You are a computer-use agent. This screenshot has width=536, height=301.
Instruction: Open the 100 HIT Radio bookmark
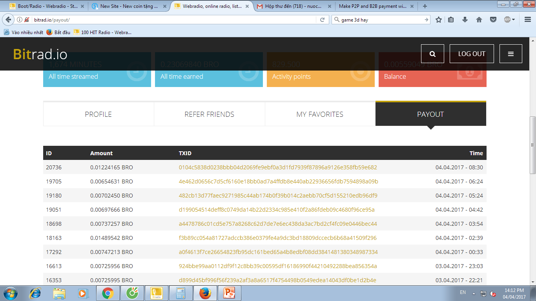click(x=103, y=32)
